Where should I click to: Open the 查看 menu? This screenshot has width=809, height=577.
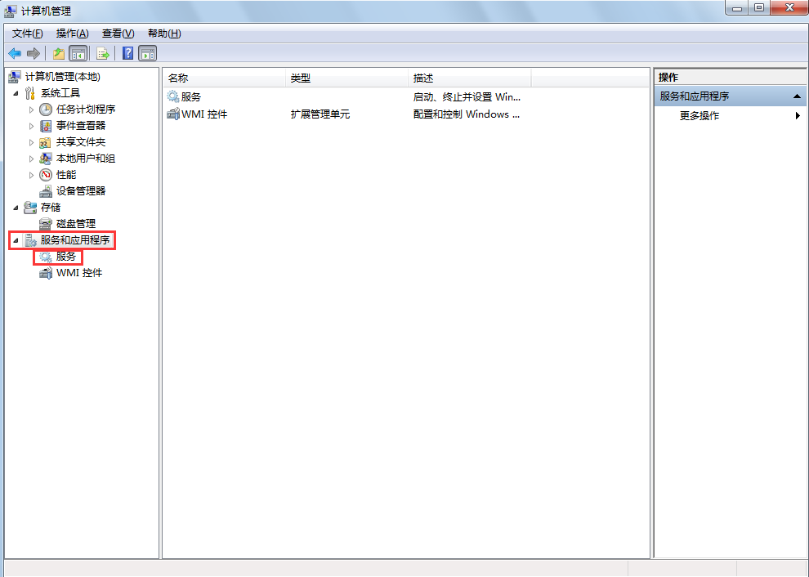tap(116, 33)
